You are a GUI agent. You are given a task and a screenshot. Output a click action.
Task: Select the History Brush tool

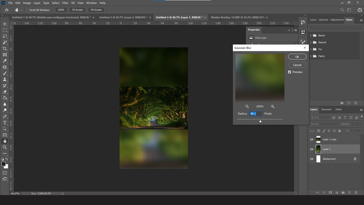[5, 86]
